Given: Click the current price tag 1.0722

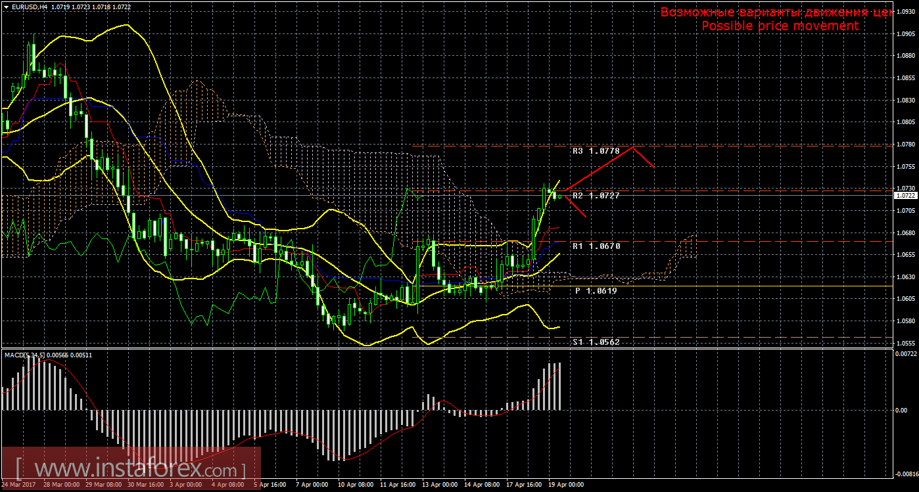Looking at the screenshot, I should (x=905, y=195).
